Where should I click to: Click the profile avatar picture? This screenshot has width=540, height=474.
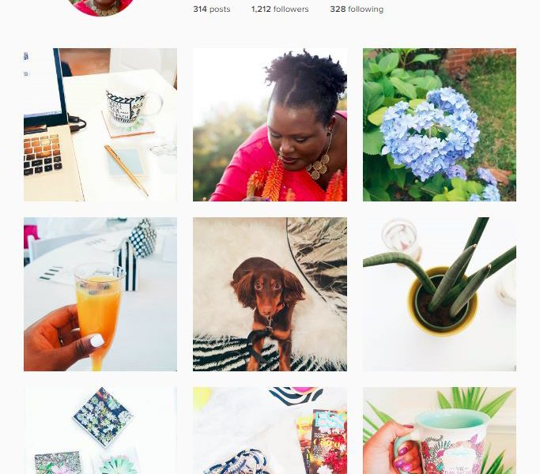(x=101, y=7)
